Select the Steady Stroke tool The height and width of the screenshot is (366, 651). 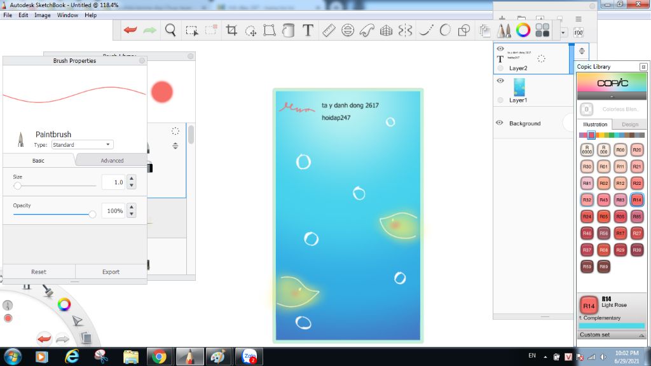tap(425, 30)
